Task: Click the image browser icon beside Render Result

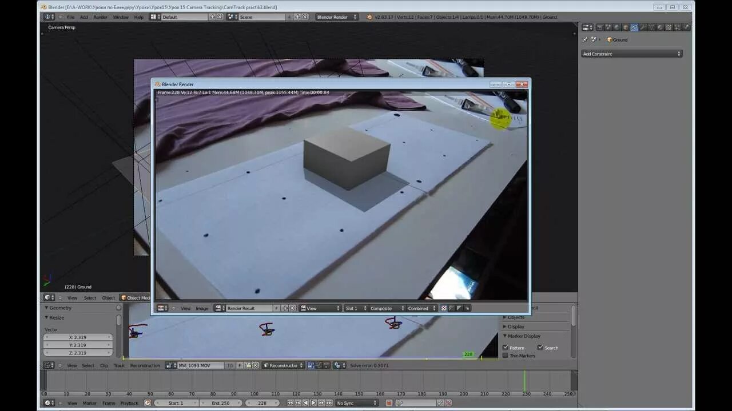Action: click(x=217, y=308)
